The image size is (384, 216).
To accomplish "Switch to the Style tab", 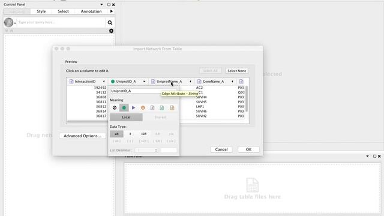I will 41,11.
